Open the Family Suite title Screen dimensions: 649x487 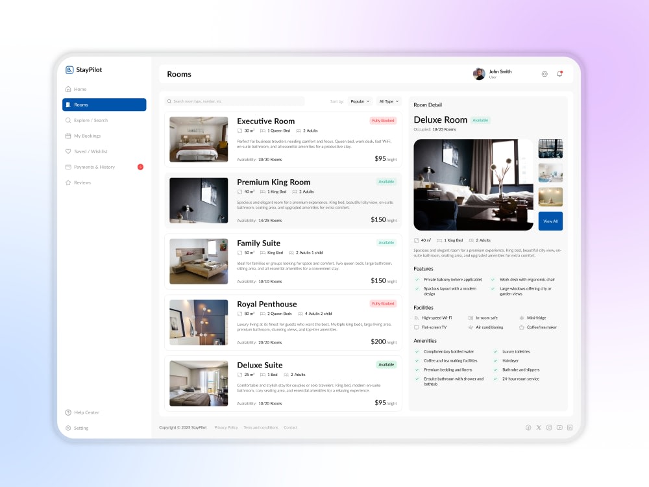pos(259,243)
